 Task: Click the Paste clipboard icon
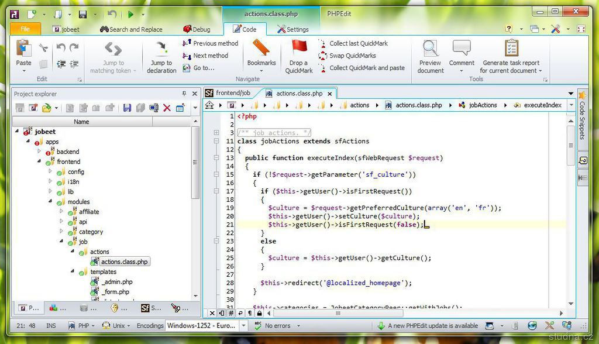click(x=23, y=49)
